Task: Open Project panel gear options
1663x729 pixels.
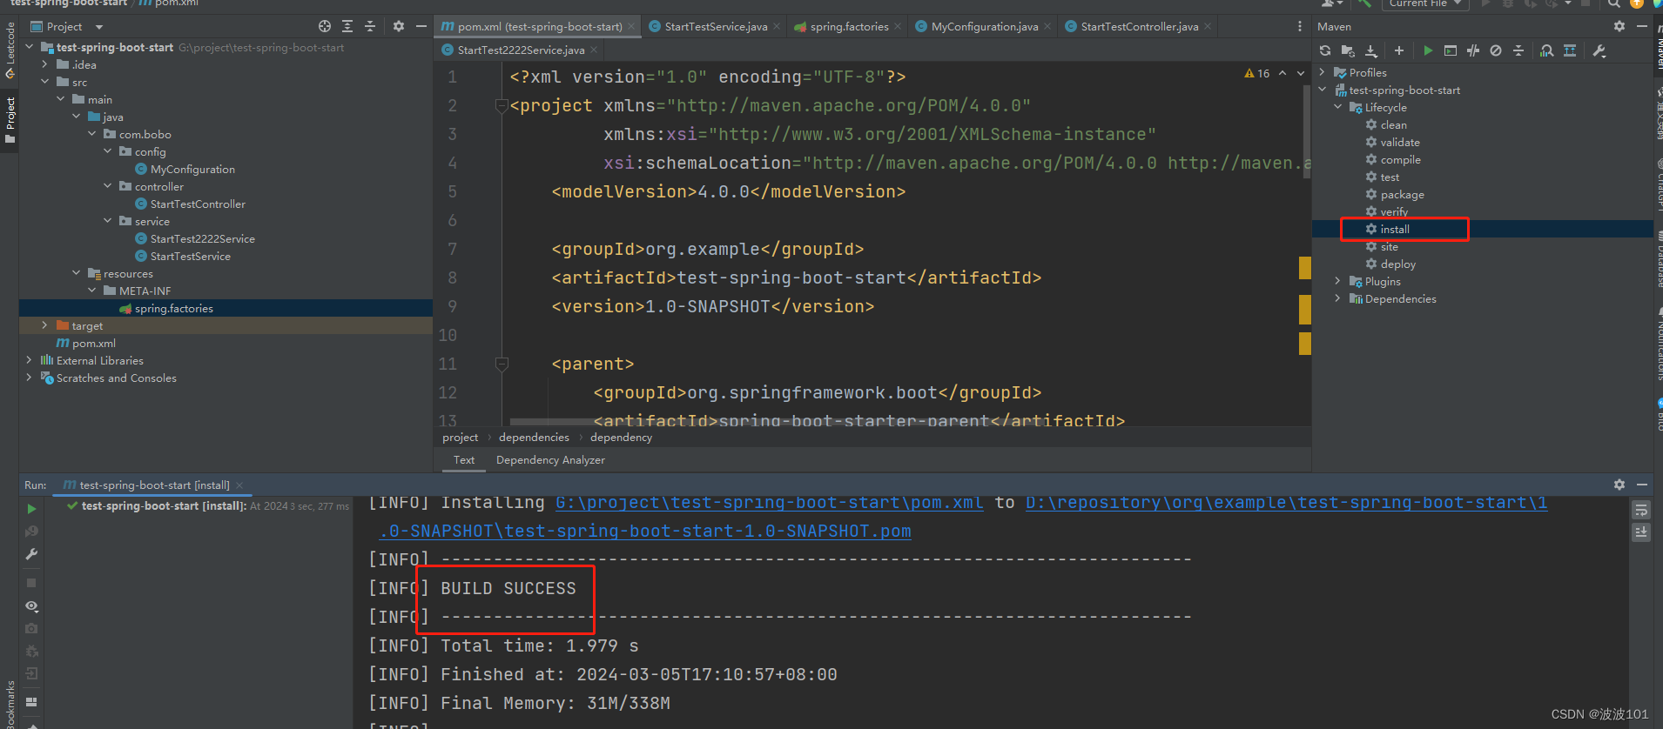Action: click(399, 26)
